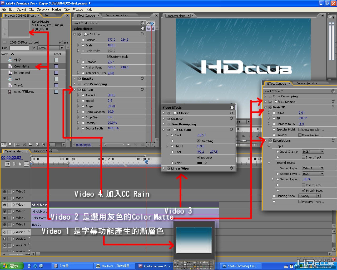
Task: Enable Draw Preview Wireframe checkbox
Action: click(300, 135)
